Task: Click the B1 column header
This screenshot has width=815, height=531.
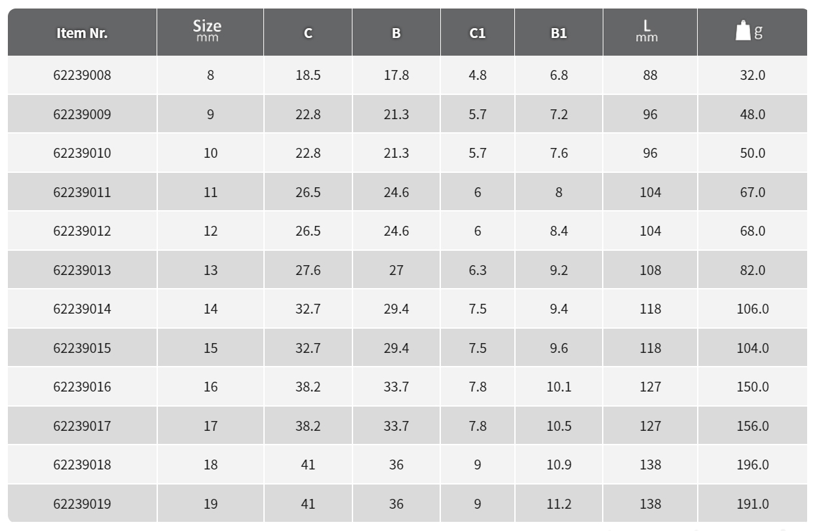Action: click(x=559, y=32)
